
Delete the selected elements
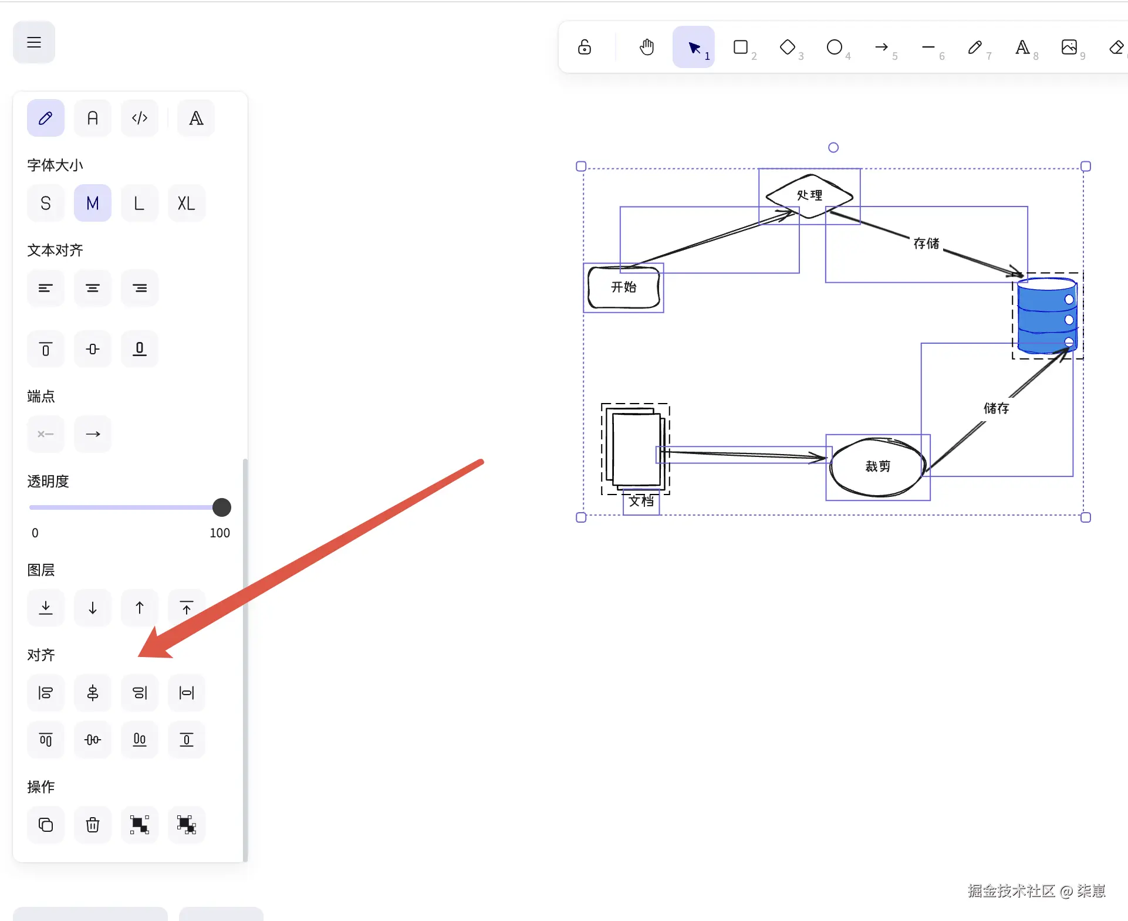(x=93, y=825)
